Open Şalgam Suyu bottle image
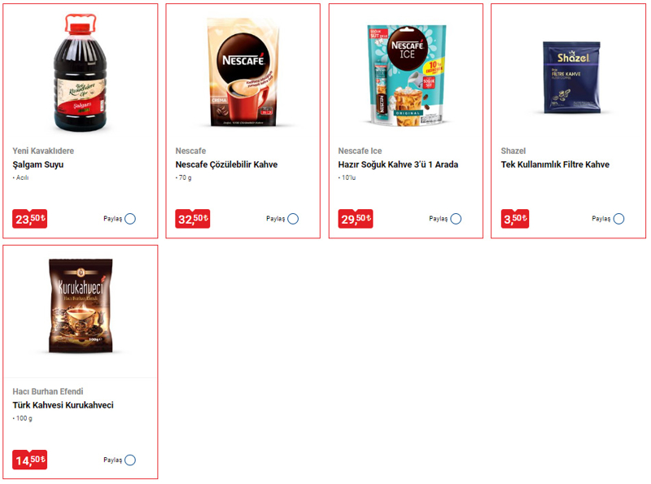This screenshot has height=484, width=651. (x=80, y=72)
